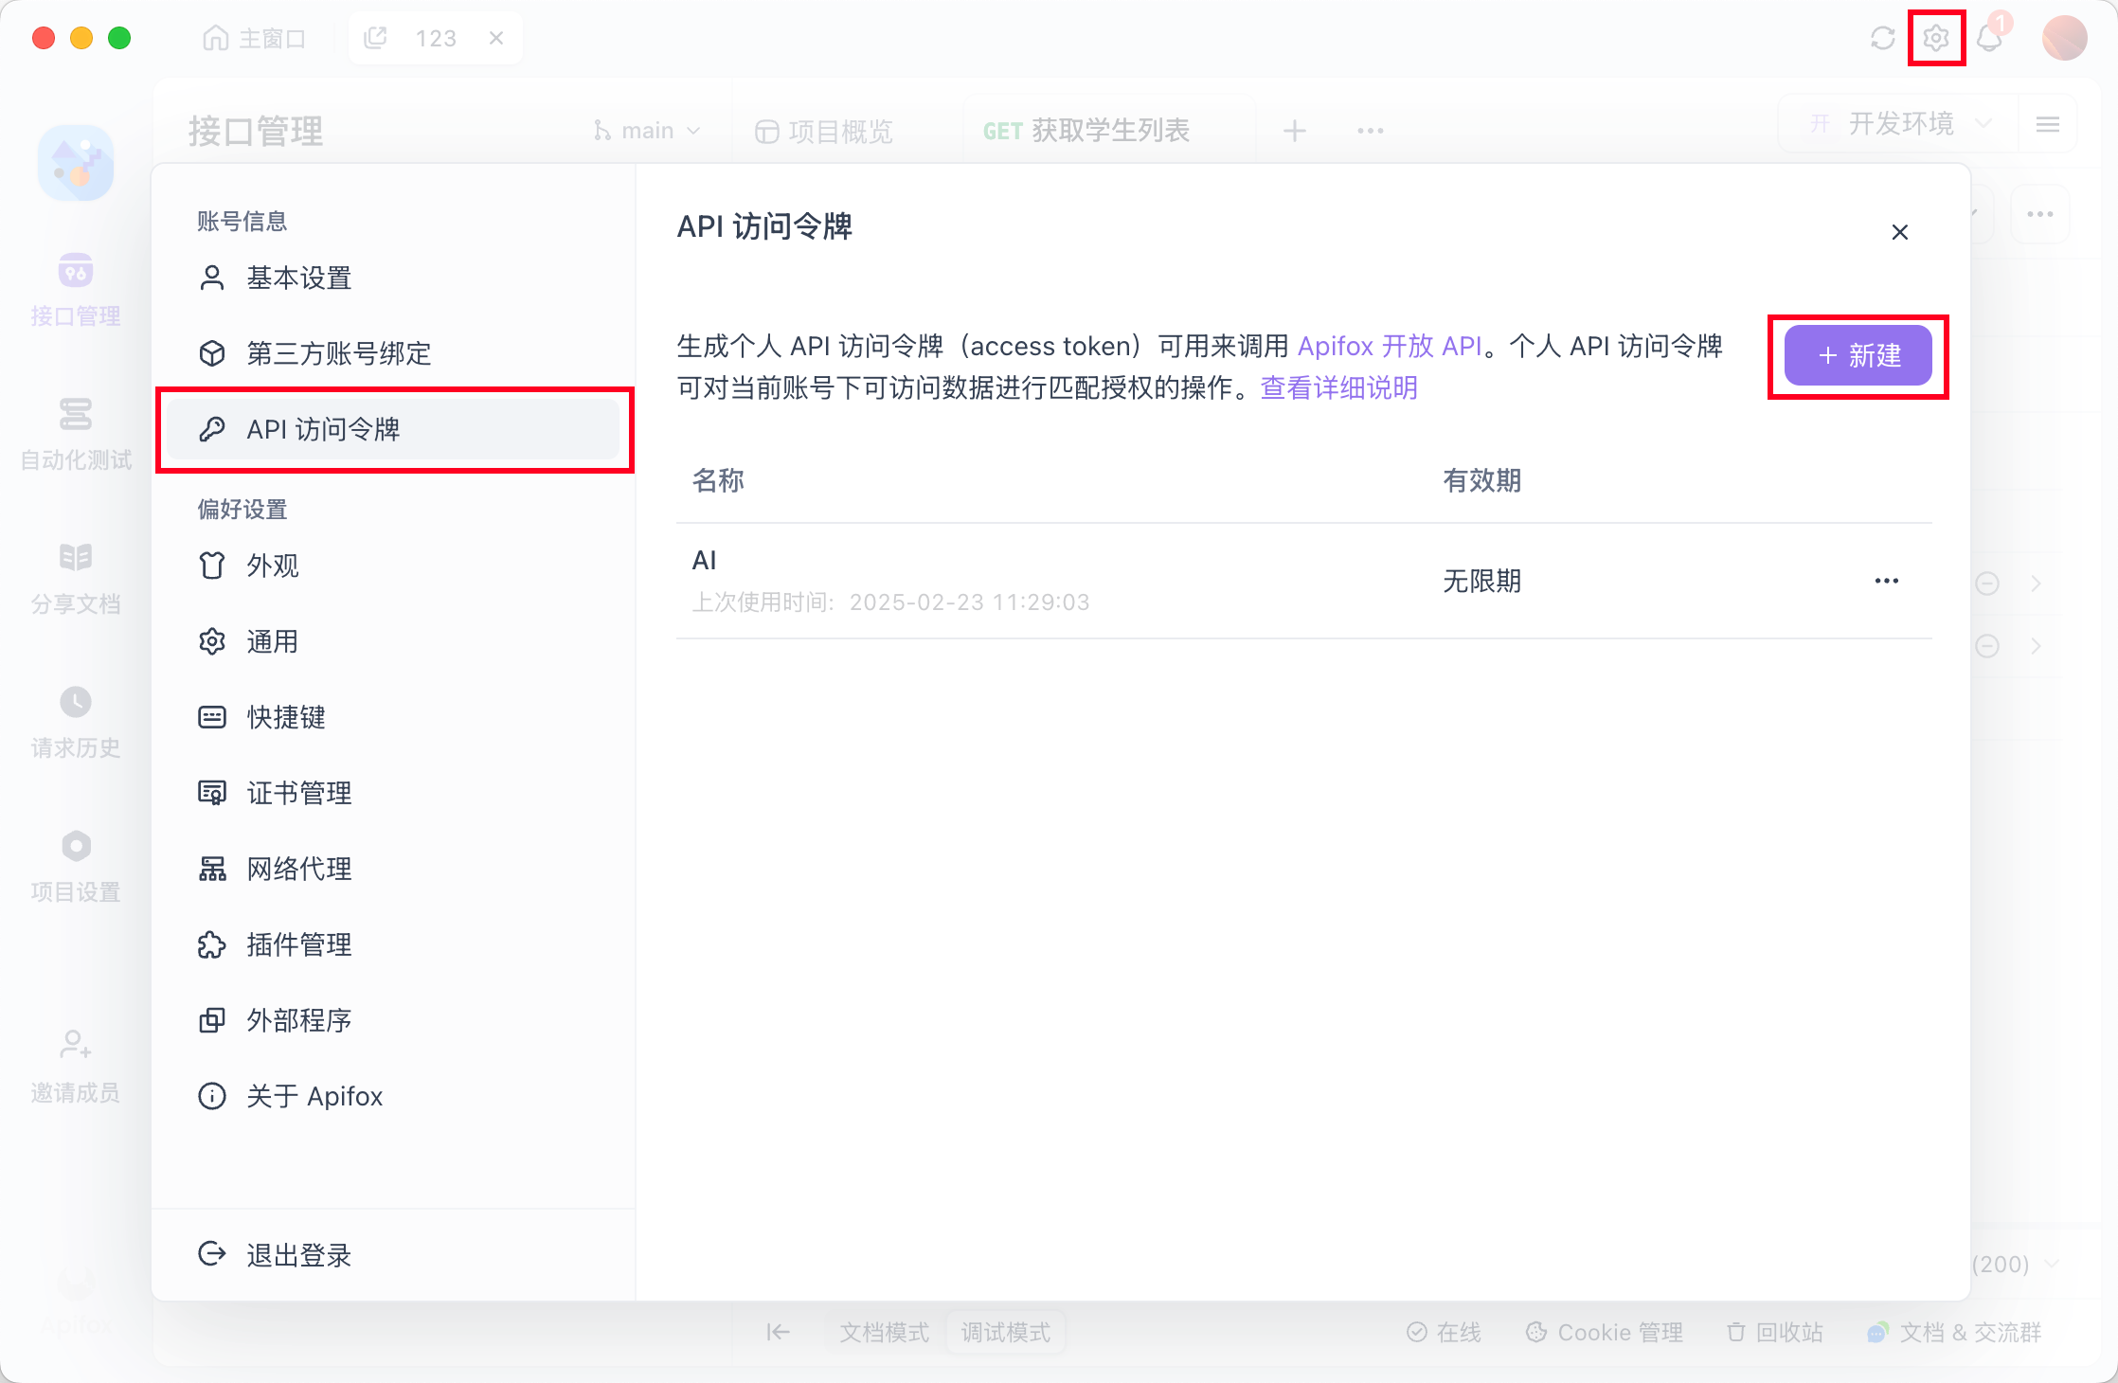Image resolution: width=2118 pixels, height=1383 pixels.
Task: Click the 新建 new token button
Action: (1858, 356)
